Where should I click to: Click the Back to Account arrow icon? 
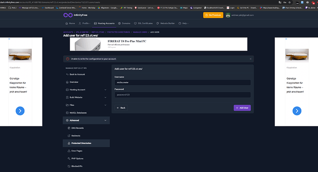[x=67, y=75]
